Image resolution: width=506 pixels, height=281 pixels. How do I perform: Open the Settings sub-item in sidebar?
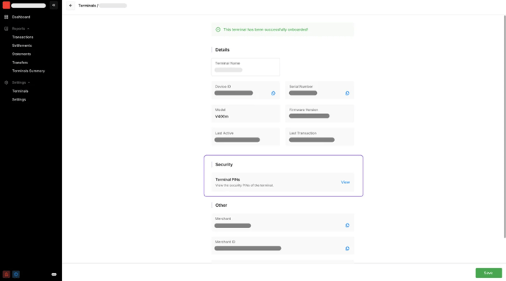(x=19, y=99)
